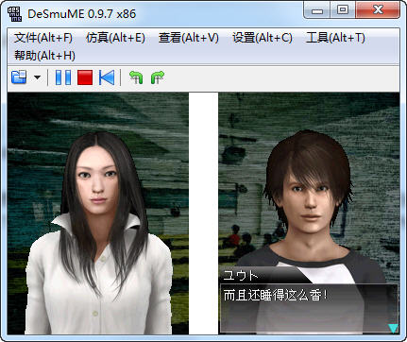Click the DeSmuME icon in the title bar
The image size is (407, 342).
coord(14,14)
